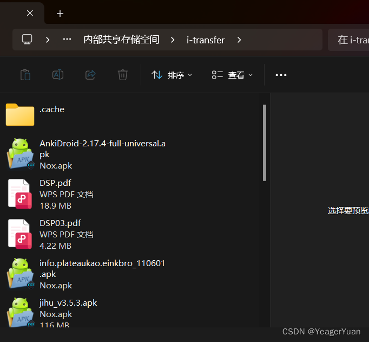Image resolution: width=369 pixels, height=342 pixels.
Task: Click the Paste toolbar icon
Action: click(25, 75)
